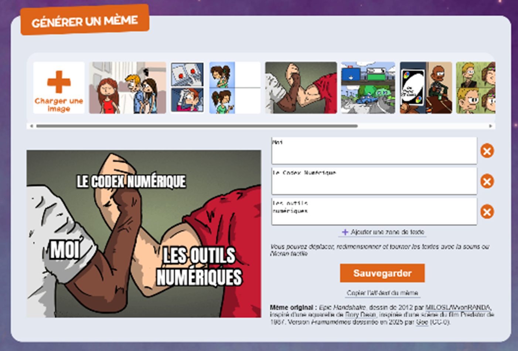This screenshot has width=518, height=351.
Task: Click the purple plus to add text zone
Action: (x=345, y=232)
